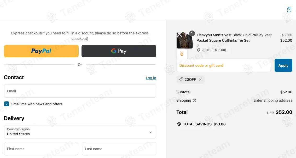Focus the Email input field
The image size is (296, 158).
click(80, 91)
